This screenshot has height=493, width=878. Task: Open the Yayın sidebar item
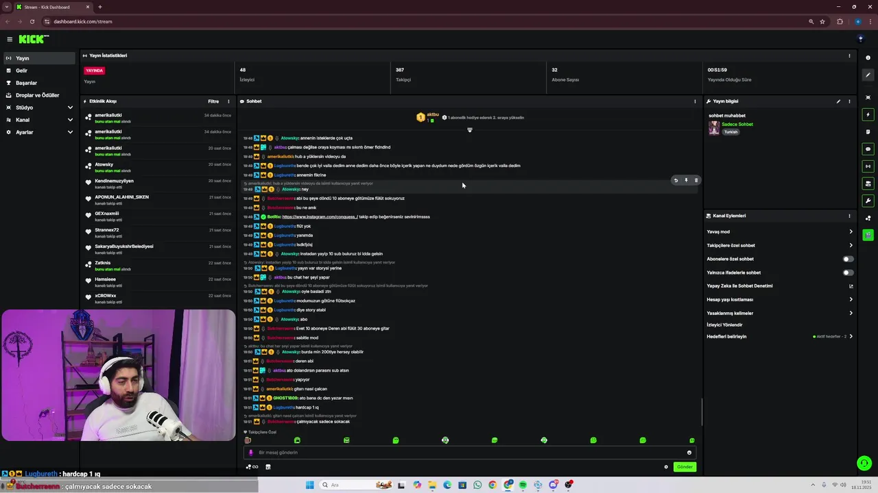click(x=40, y=58)
